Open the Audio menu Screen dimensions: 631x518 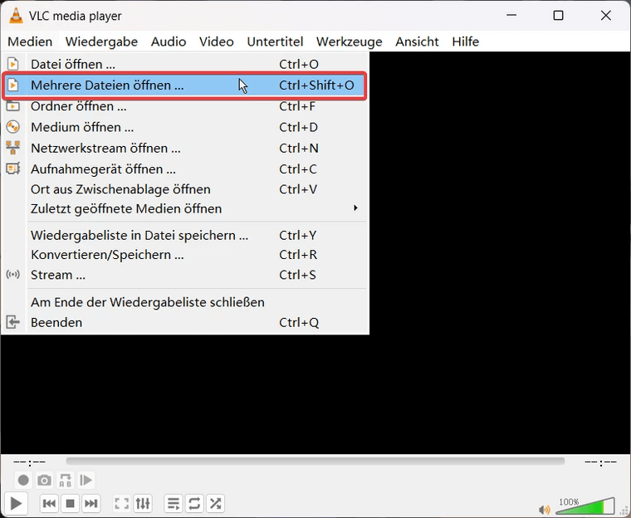(x=169, y=42)
